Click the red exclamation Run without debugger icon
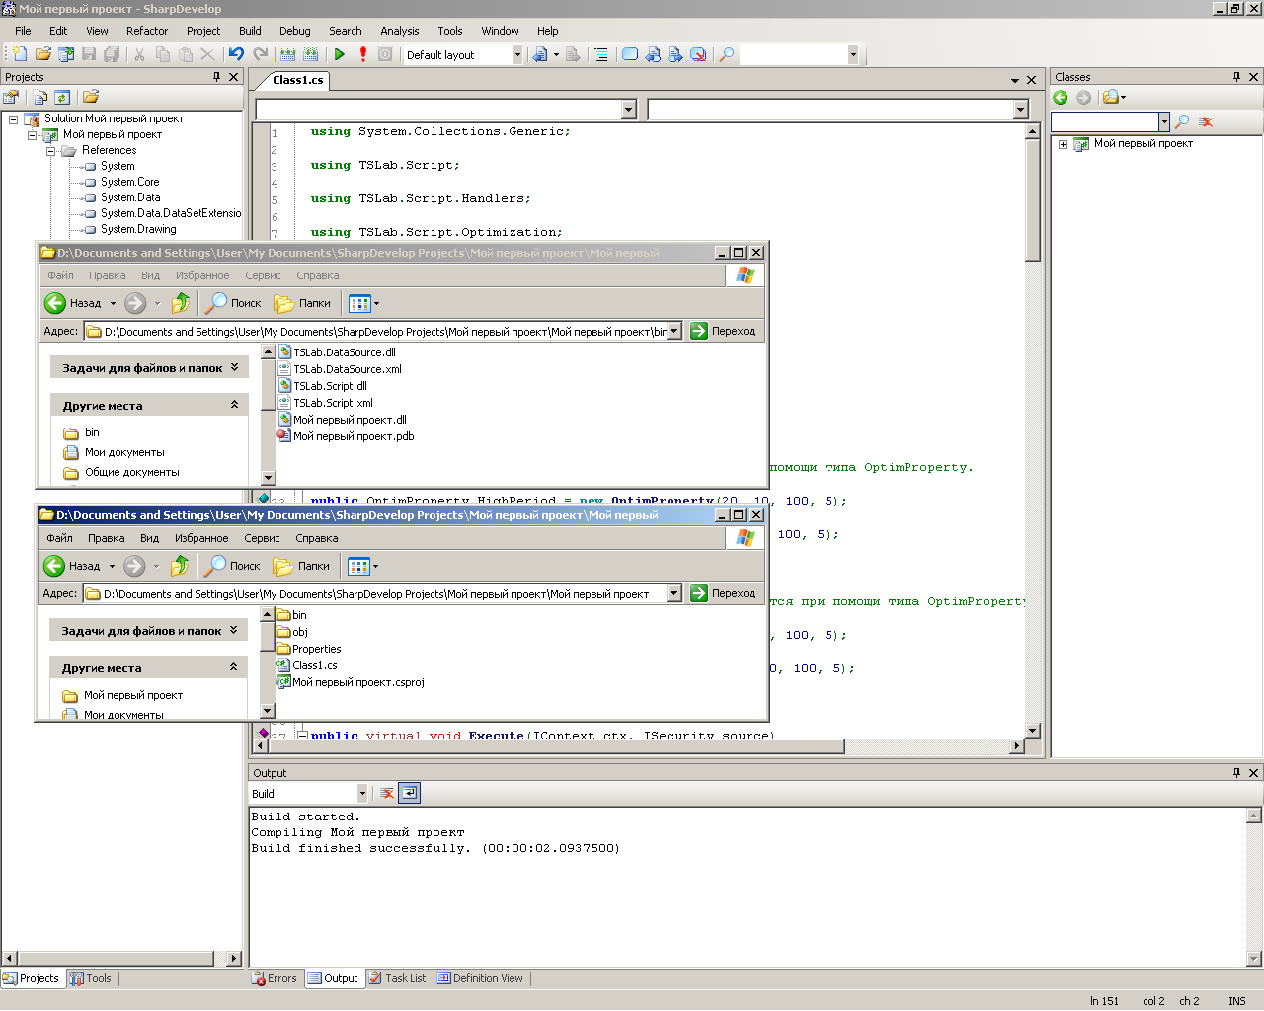1264x1011 pixels. pos(362,55)
